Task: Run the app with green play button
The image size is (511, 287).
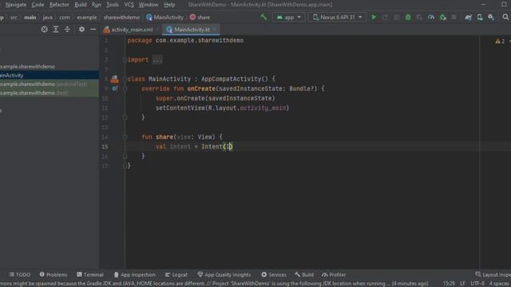Action: (374, 17)
